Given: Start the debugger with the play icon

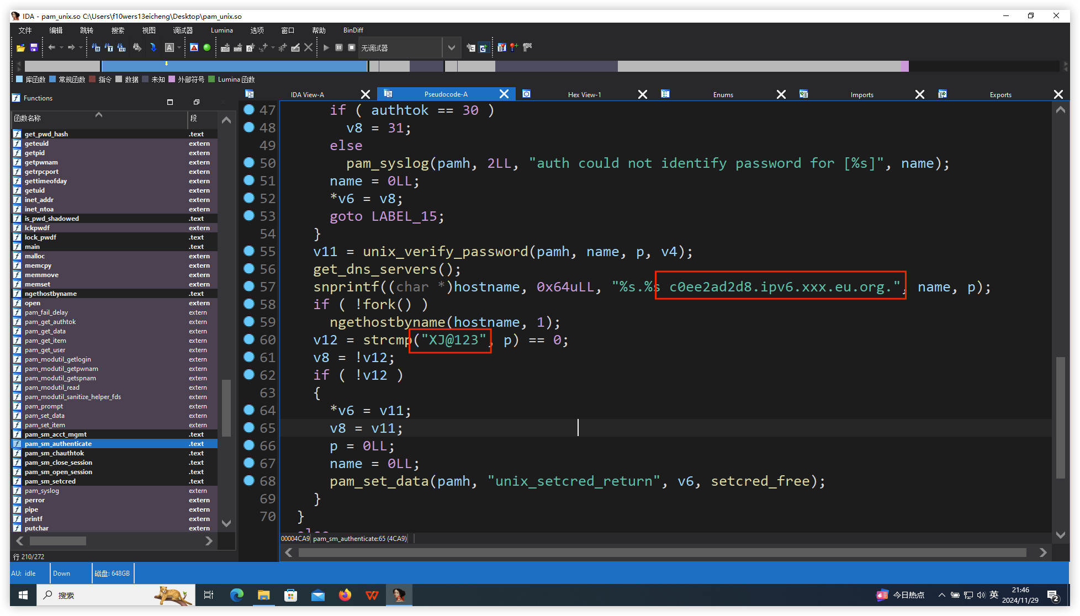Looking at the screenshot, I should [326, 47].
